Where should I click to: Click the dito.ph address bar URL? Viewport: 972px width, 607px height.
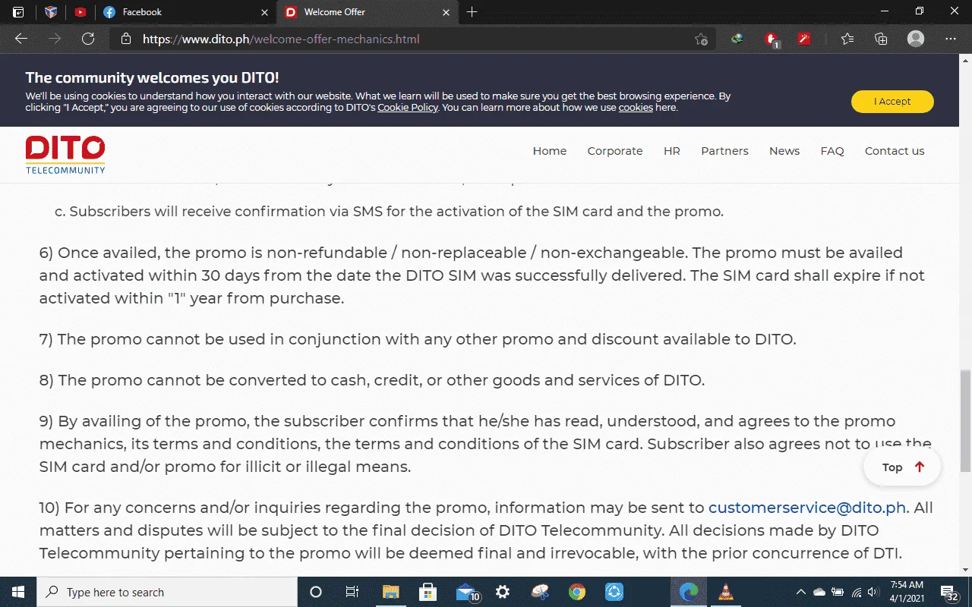pyautogui.click(x=281, y=39)
